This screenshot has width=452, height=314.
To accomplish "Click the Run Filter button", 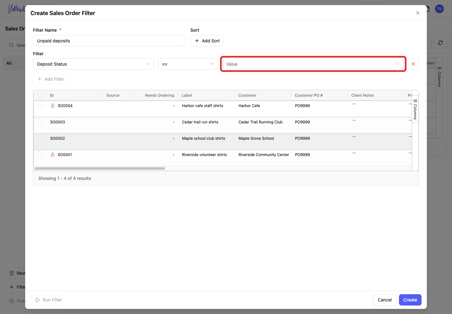I will [49, 300].
